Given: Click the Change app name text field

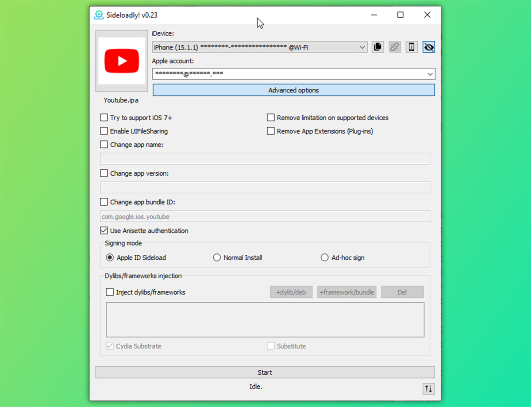Looking at the screenshot, I should [x=265, y=159].
